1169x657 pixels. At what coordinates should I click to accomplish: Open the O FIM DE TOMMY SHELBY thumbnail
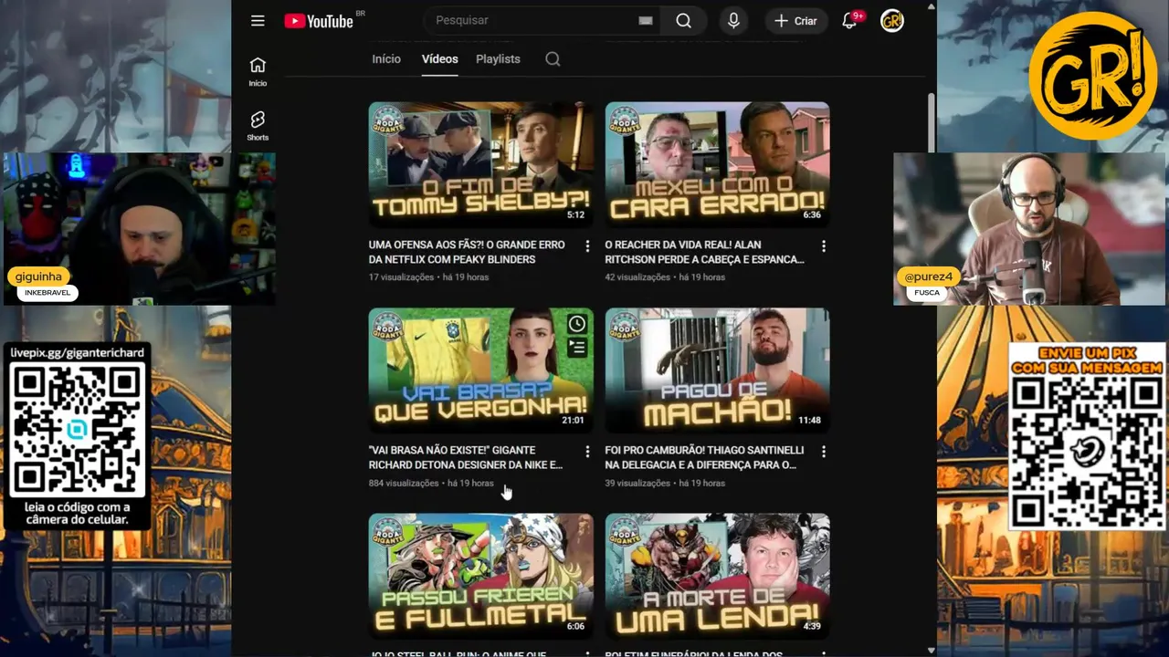tap(480, 164)
